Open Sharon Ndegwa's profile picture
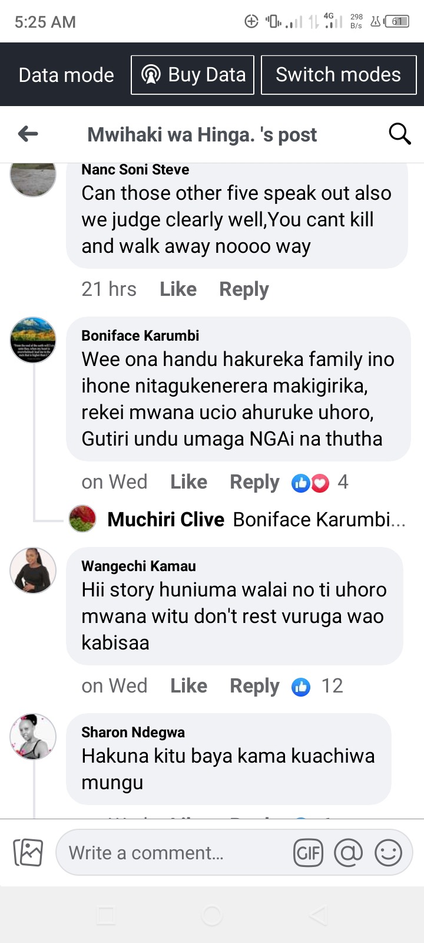This screenshot has width=424, height=943. (x=33, y=736)
